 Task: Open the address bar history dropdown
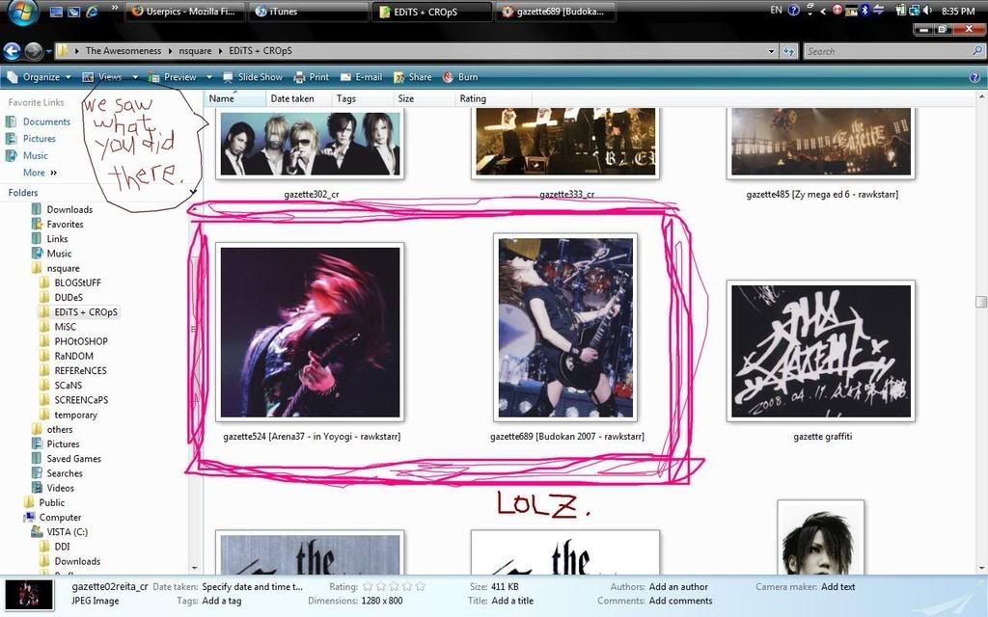[x=771, y=51]
